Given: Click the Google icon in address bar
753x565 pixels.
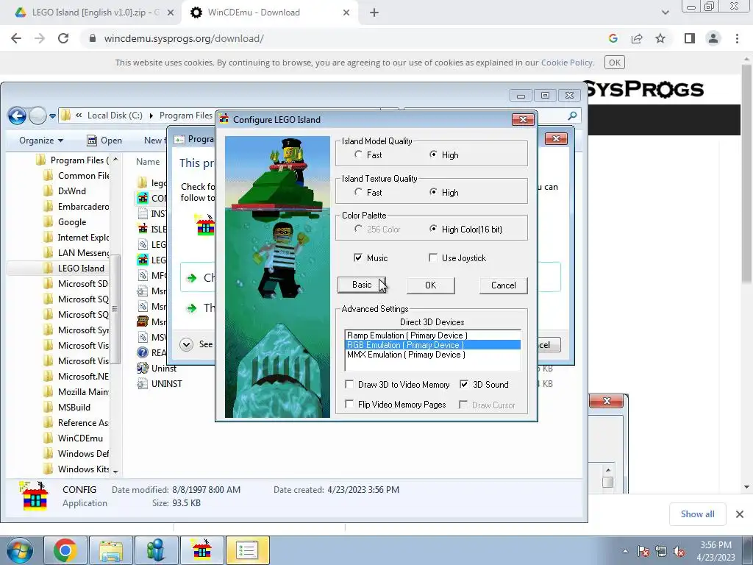Looking at the screenshot, I should tap(613, 38).
